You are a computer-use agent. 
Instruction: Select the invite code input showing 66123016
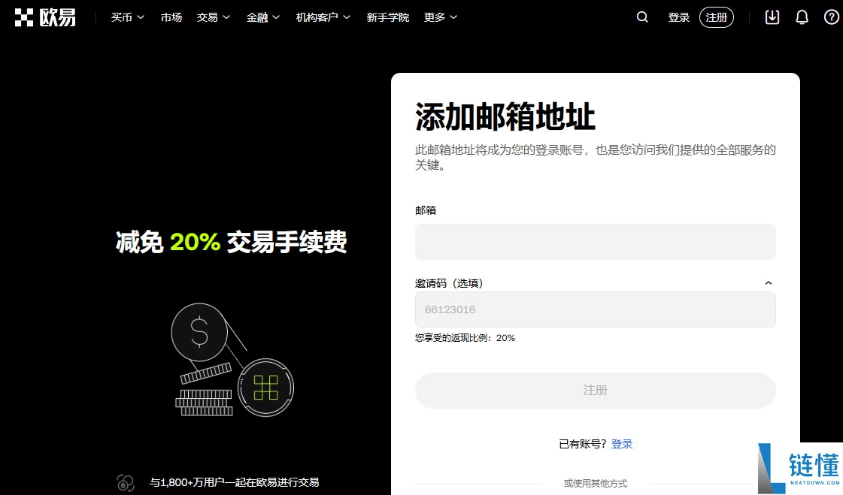click(595, 309)
